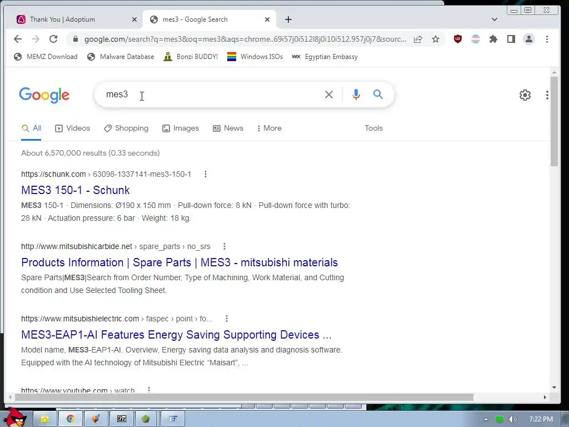Expand the More search filters menu
Screen dimensions: 569x427
pos(269,128)
